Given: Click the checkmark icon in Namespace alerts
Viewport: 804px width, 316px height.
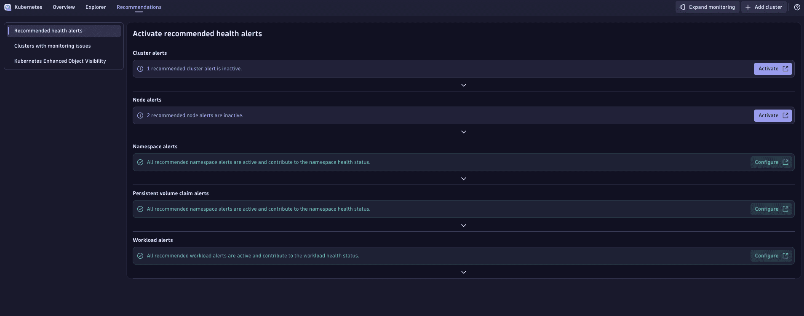Looking at the screenshot, I should 140,162.
